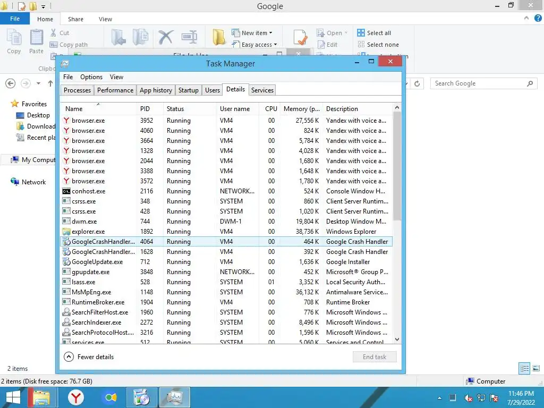
Task: Click the Back arrow in Explorer
Action: click(x=11, y=83)
